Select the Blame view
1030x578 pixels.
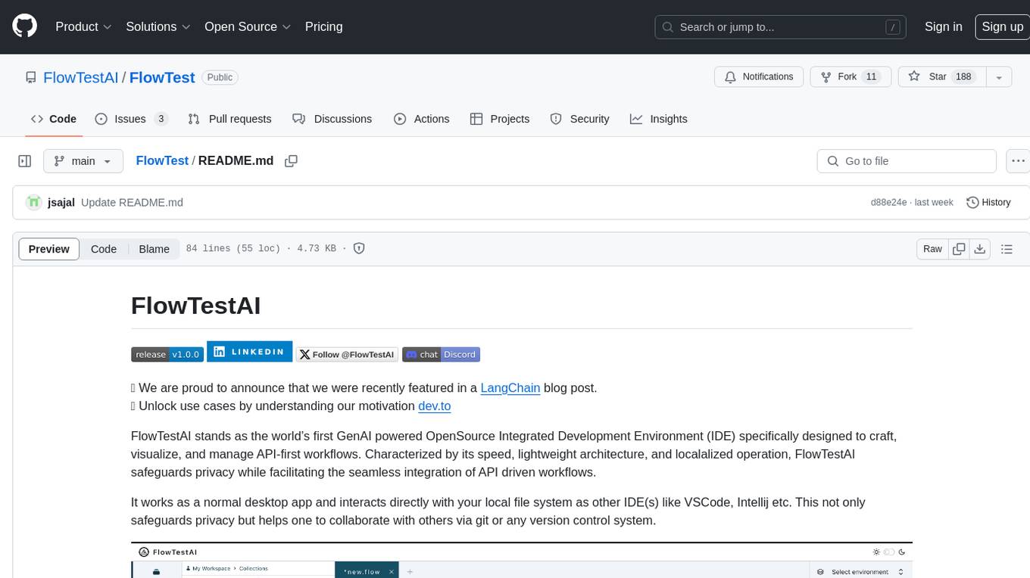pos(154,249)
